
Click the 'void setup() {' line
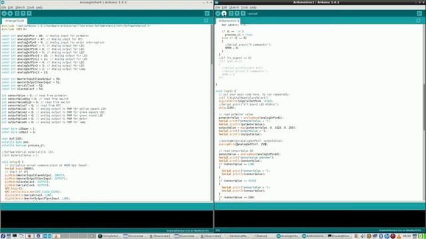13,162
